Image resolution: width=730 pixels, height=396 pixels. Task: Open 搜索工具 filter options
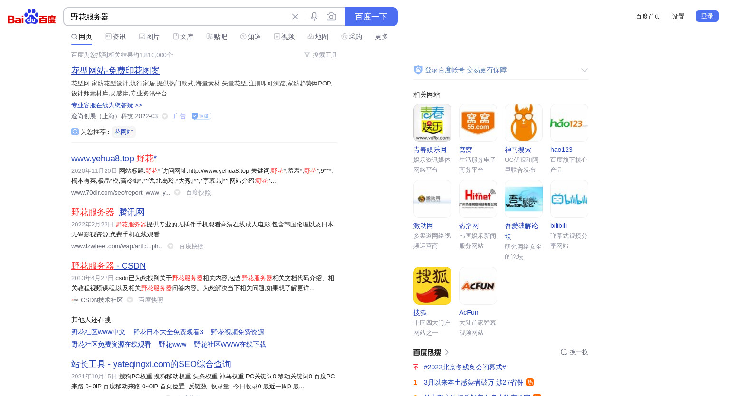point(320,55)
